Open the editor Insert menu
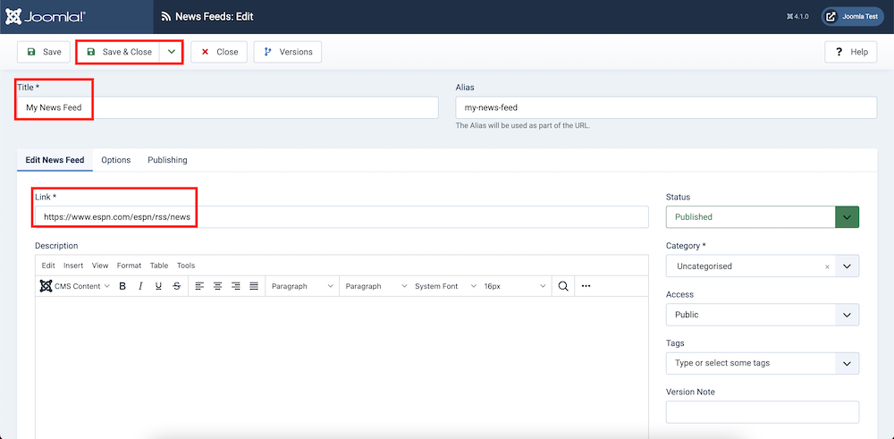894x439 pixels. click(73, 266)
